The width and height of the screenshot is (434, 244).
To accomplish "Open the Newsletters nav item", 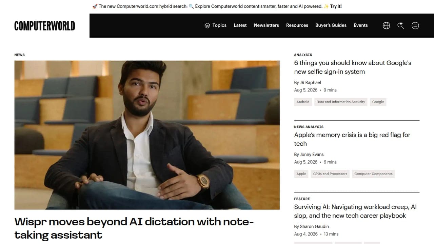I will pos(267,25).
